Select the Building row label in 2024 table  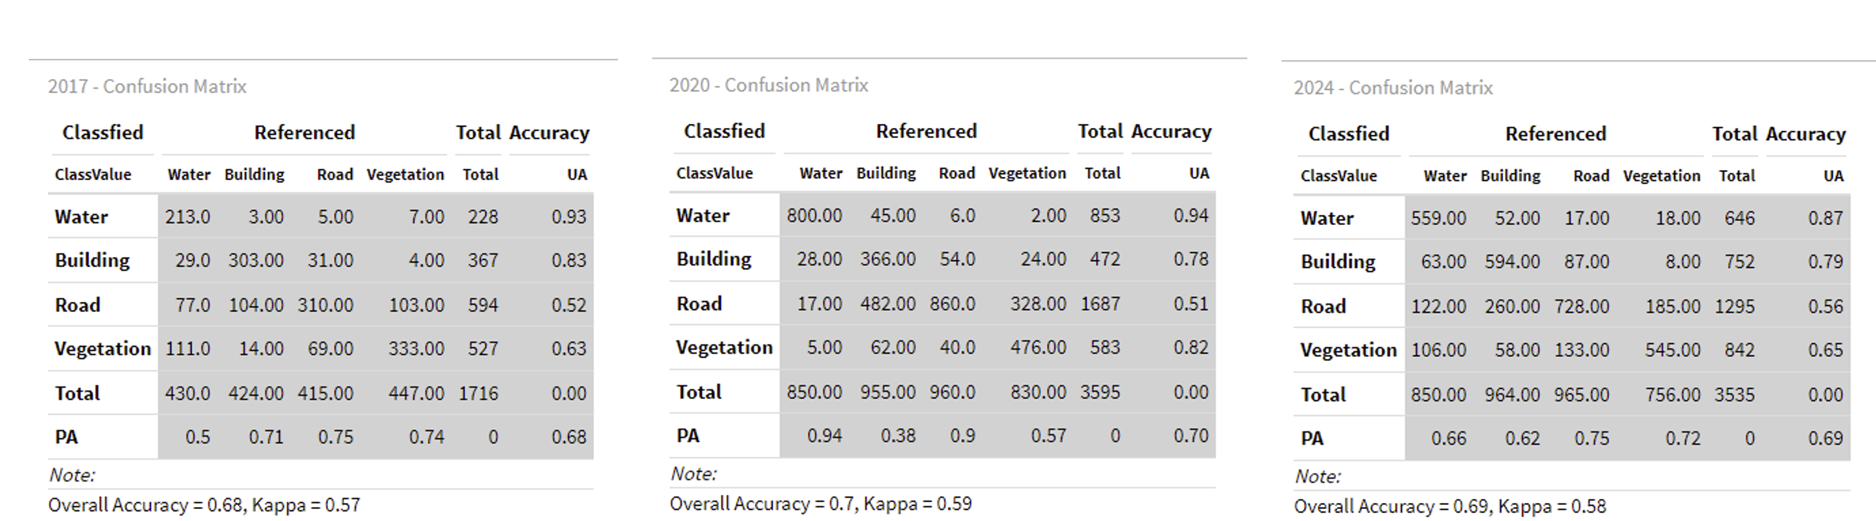1338,262
